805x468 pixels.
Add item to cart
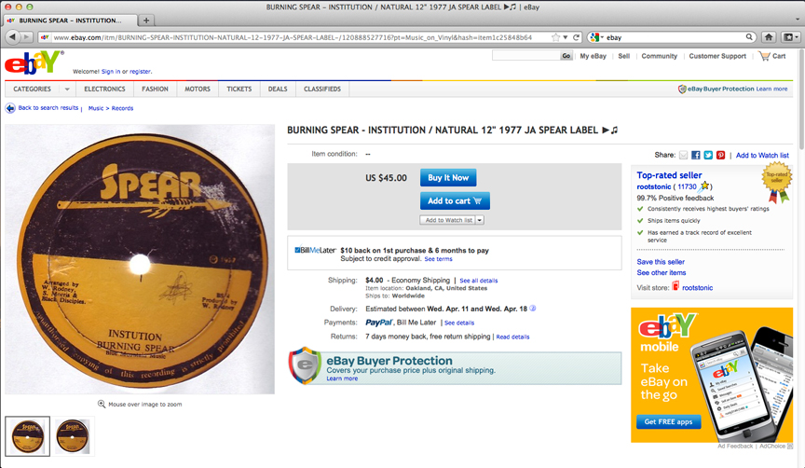tap(455, 200)
